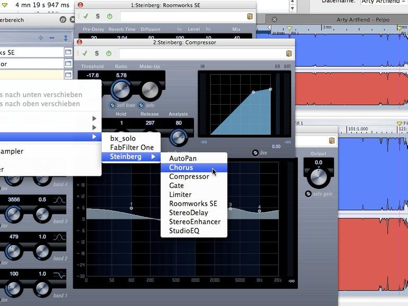Image resolution: width=408 pixels, height=306 pixels.
Task: Click EQ curve point 1 in StudioEQ graph
Action: (x=131, y=208)
